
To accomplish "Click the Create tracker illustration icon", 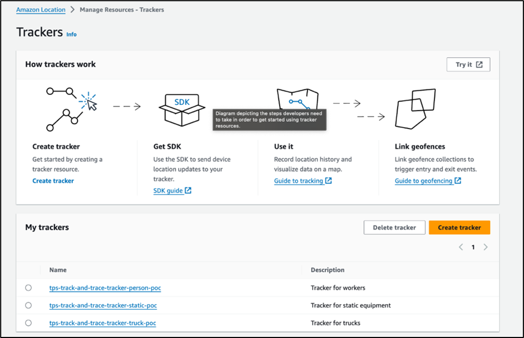I will (71, 109).
